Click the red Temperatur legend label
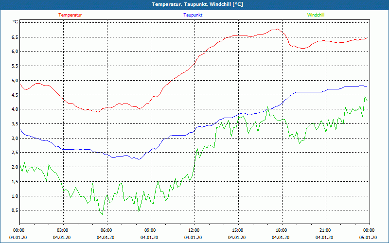This screenshot has height=243, width=389. [x=70, y=15]
